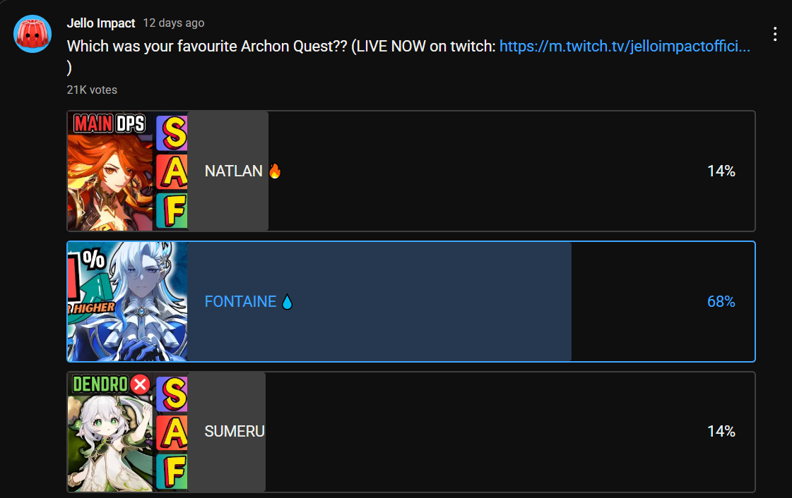Open the Jello Impact channel avatar
Screen dimensions: 792x498
click(32, 34)
